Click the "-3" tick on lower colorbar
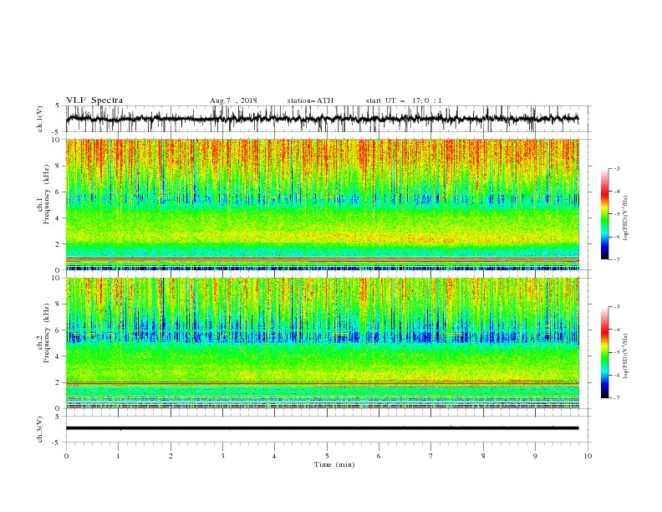662x512 pixels. click(617, 307)
